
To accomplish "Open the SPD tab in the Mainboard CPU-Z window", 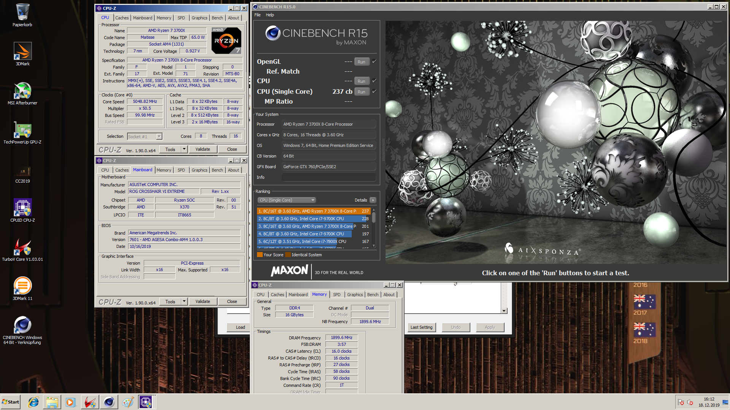I will tap(181, 170).
